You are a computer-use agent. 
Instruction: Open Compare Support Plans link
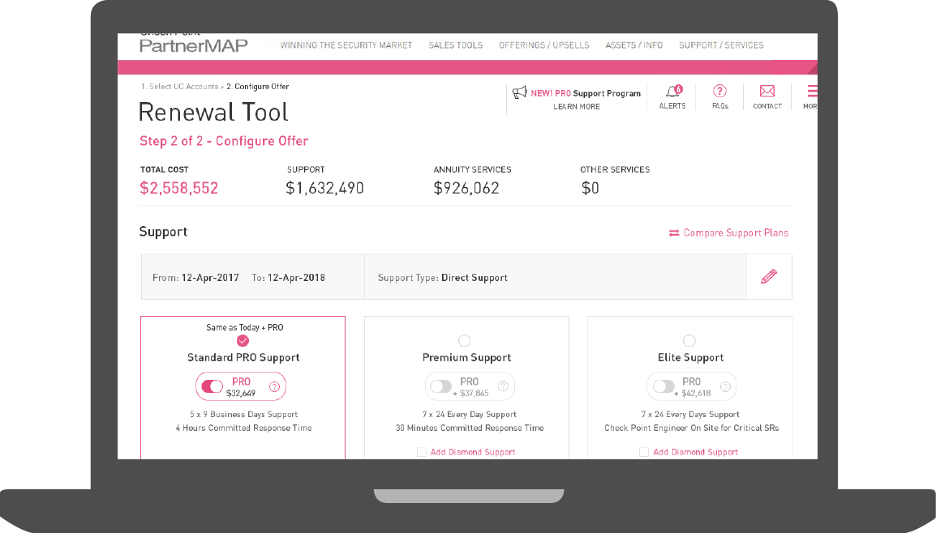pos(736,233)
